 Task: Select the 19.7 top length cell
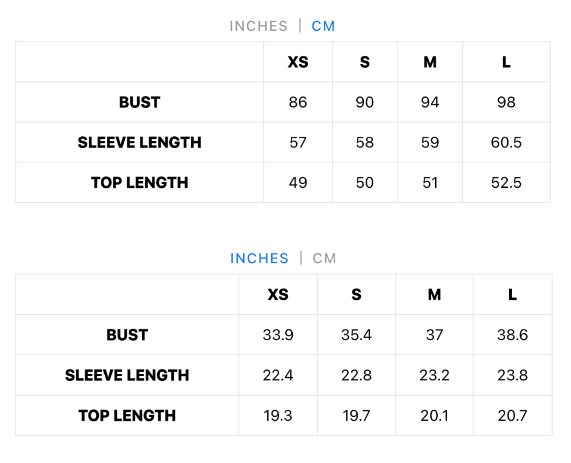tap(356, 416)
